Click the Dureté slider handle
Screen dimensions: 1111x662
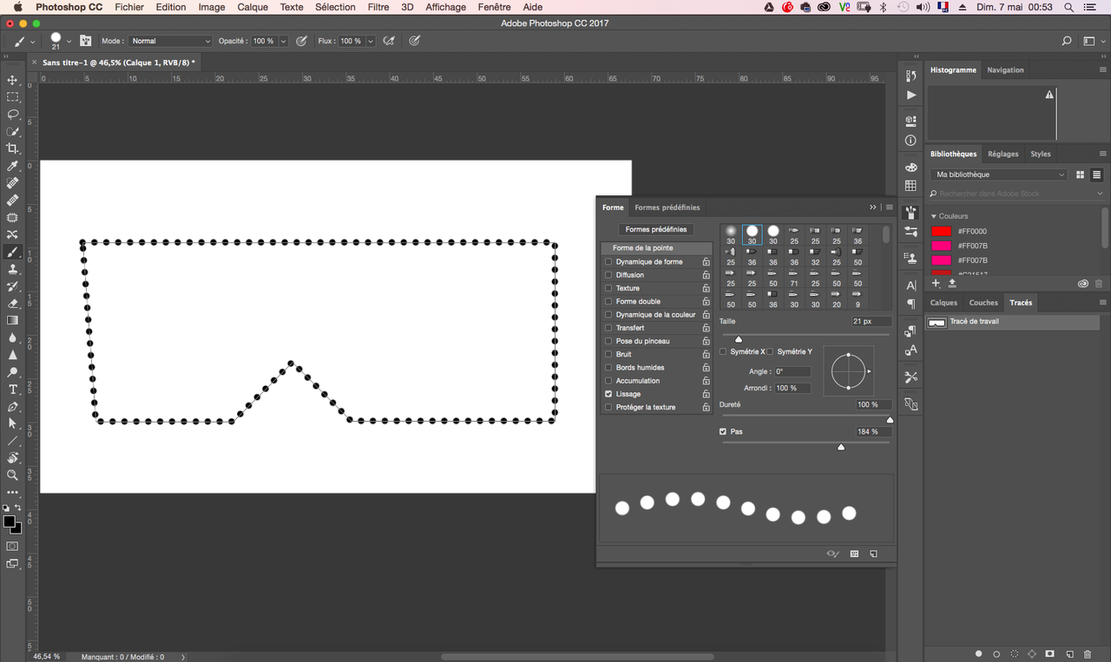click(890, 420)
